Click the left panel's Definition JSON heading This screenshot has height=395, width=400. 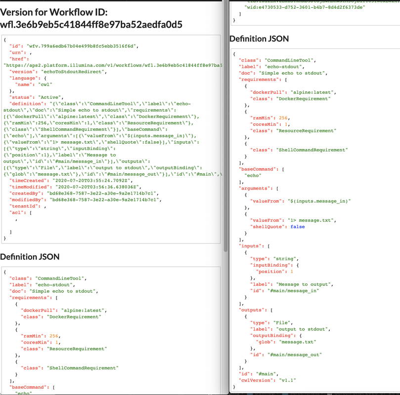click(30, 257)
